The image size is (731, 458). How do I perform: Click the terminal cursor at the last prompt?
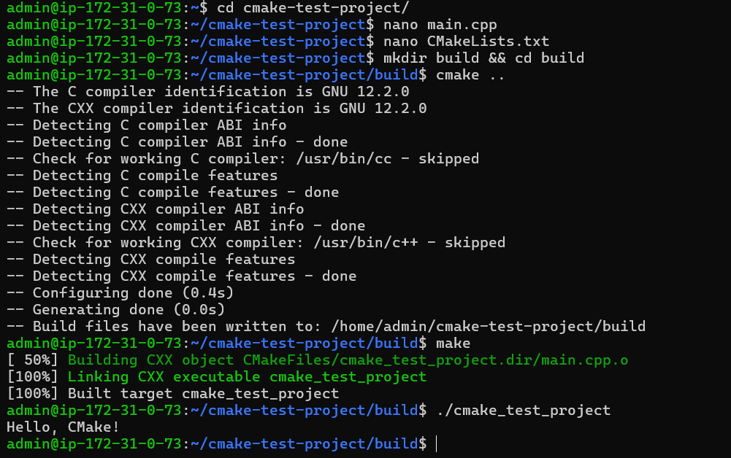[x=436, y=444]
